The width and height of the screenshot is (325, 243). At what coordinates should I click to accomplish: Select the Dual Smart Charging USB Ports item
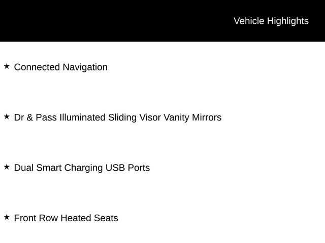click(82, 168)
